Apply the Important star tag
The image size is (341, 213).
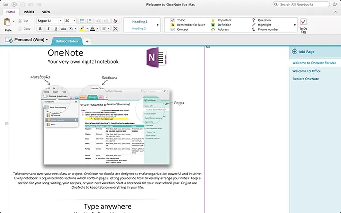pyautogui.click(x=221, y=20)
